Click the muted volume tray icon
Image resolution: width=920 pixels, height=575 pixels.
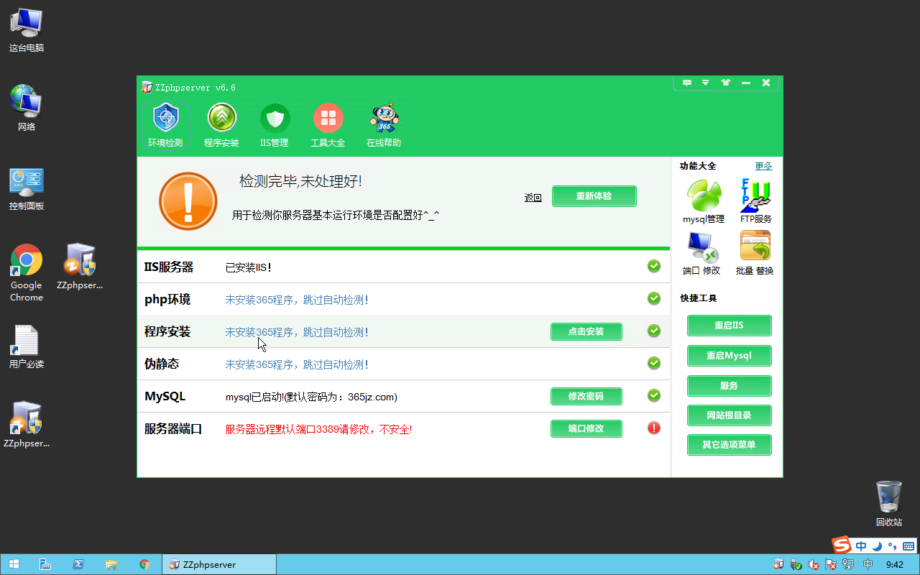814,565
